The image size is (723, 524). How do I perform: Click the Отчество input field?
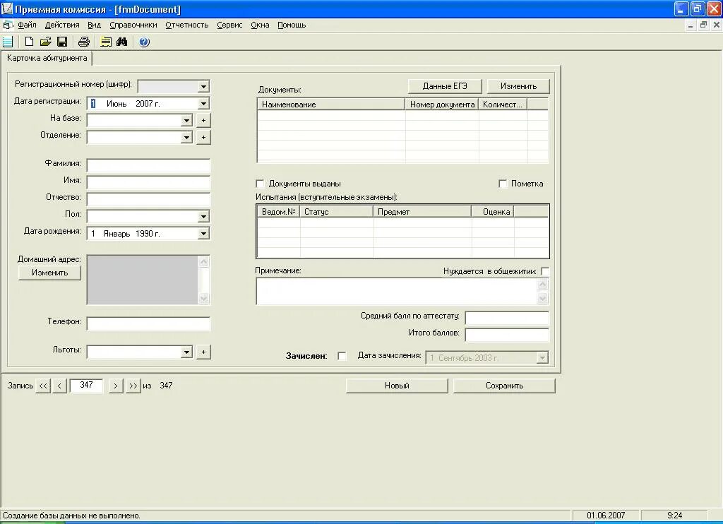(x=148, y=199)
